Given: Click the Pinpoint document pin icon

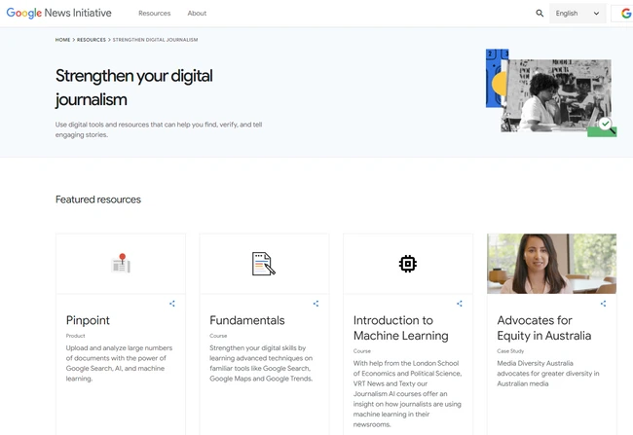Looking at the screenshot, I should (x=121, y=263).
